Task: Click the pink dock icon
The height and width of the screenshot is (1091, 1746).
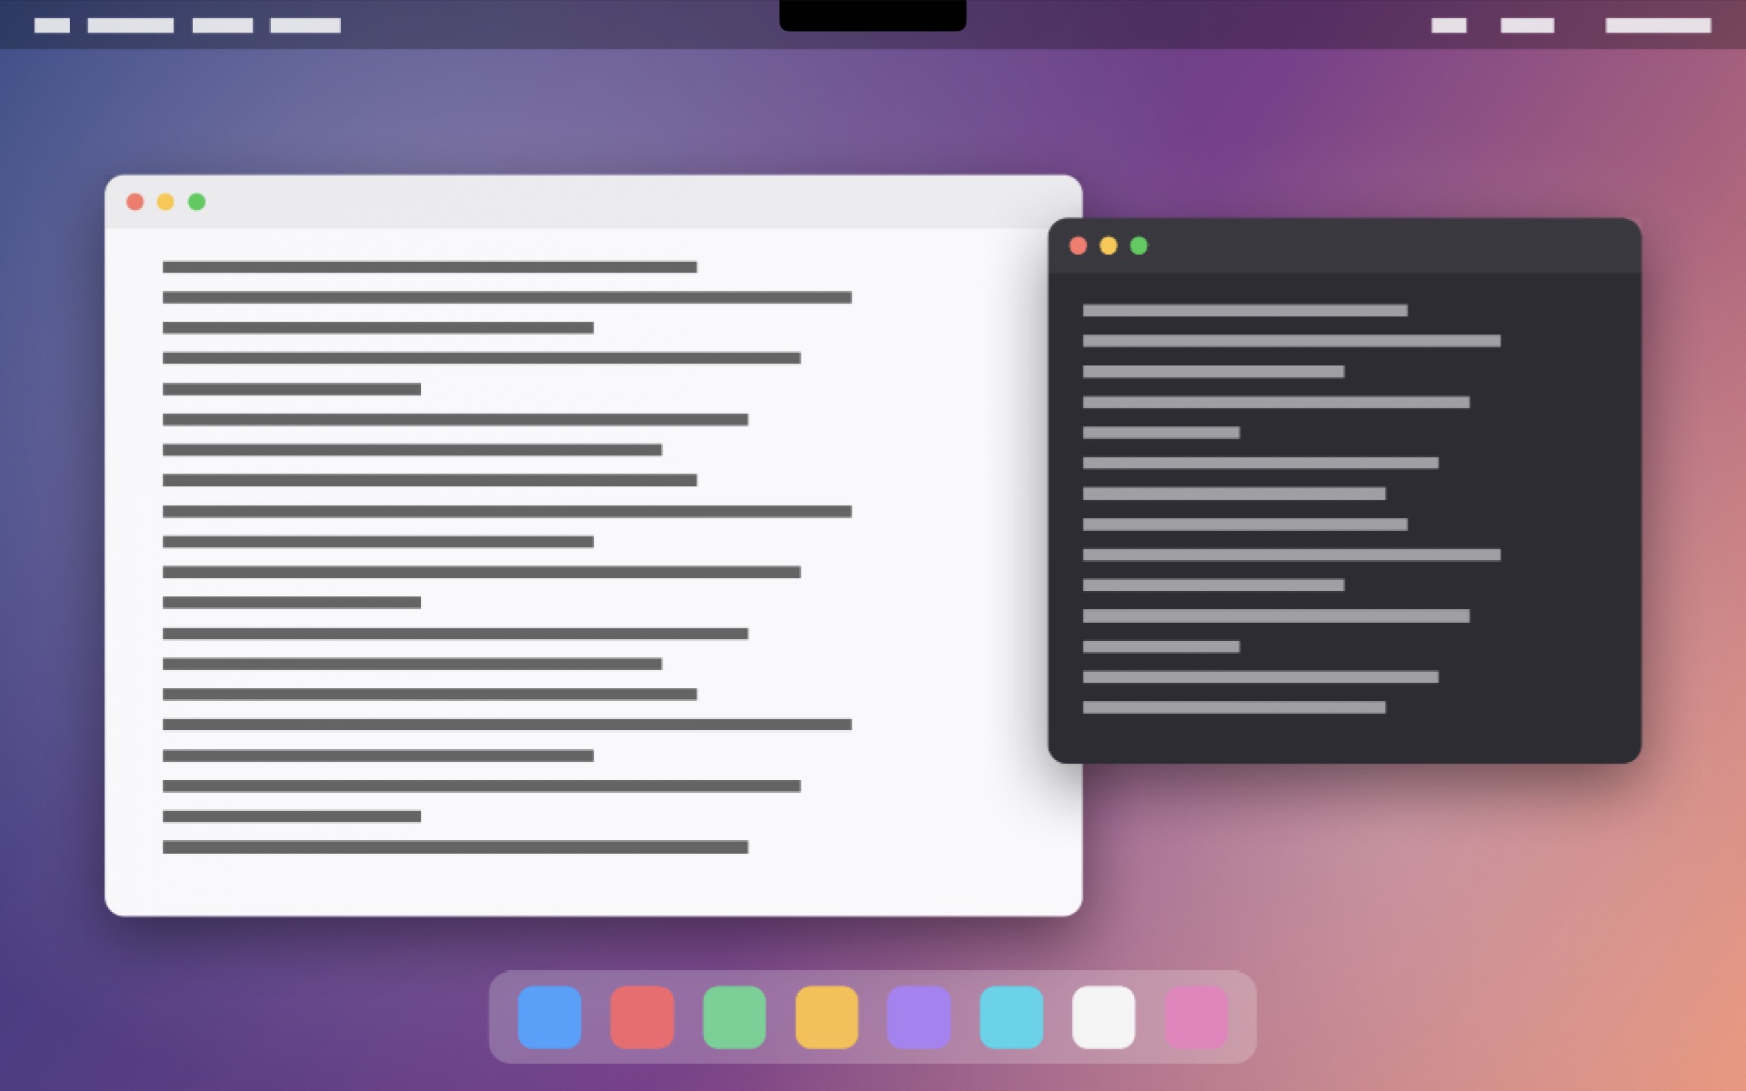Action: pos(1196,1016)
